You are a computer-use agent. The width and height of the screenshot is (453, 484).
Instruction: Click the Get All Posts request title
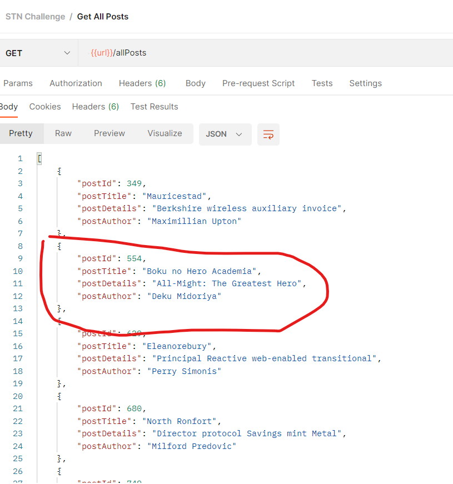[x=102, y=17]
